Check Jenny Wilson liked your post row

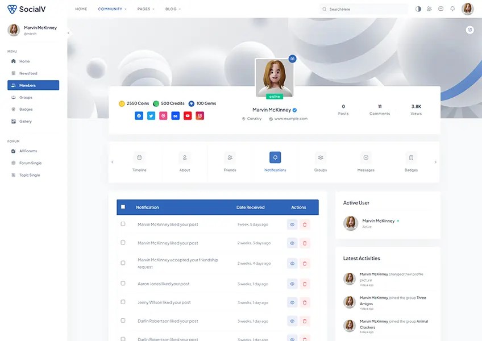tap(123, 302)
